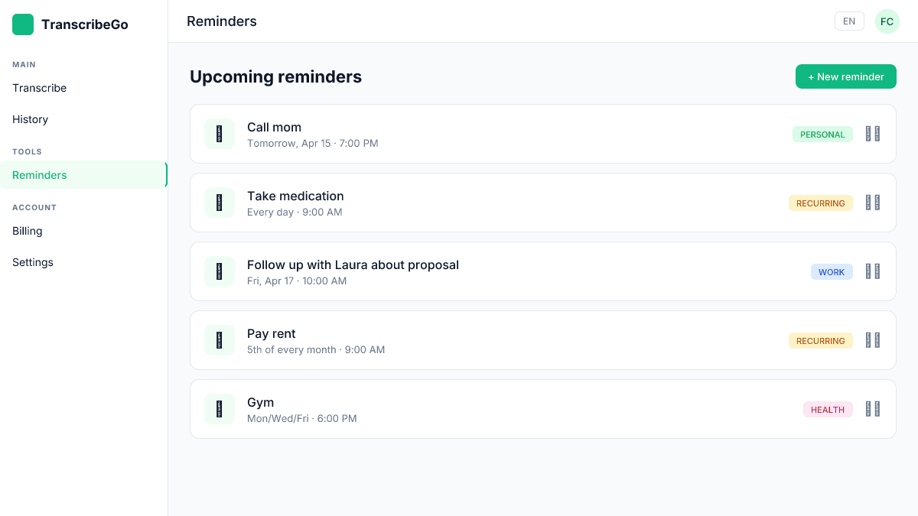918x516 pixels.
Task: Click the TranscribeGo logo icon
Action: pos(22,24)
